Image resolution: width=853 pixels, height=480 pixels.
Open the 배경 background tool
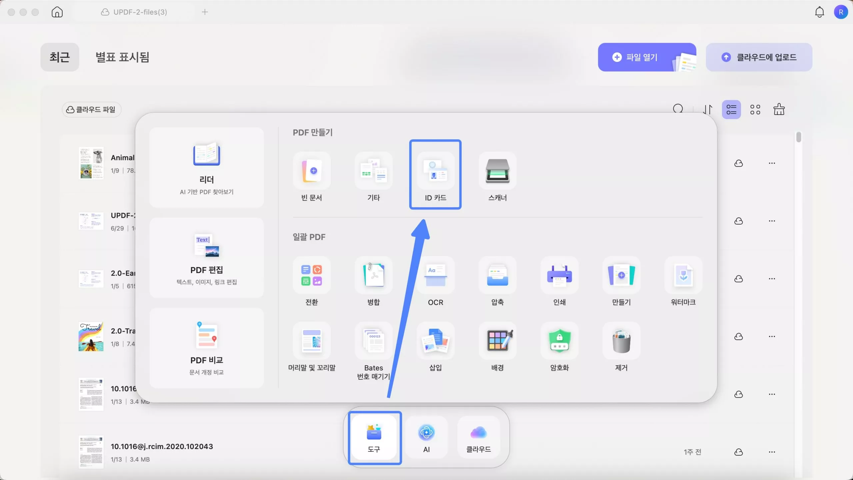click(497, 341)
